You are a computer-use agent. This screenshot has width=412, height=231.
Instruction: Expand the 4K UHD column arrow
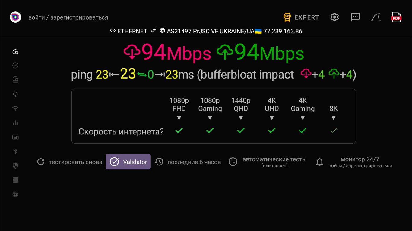pos(272,118)
